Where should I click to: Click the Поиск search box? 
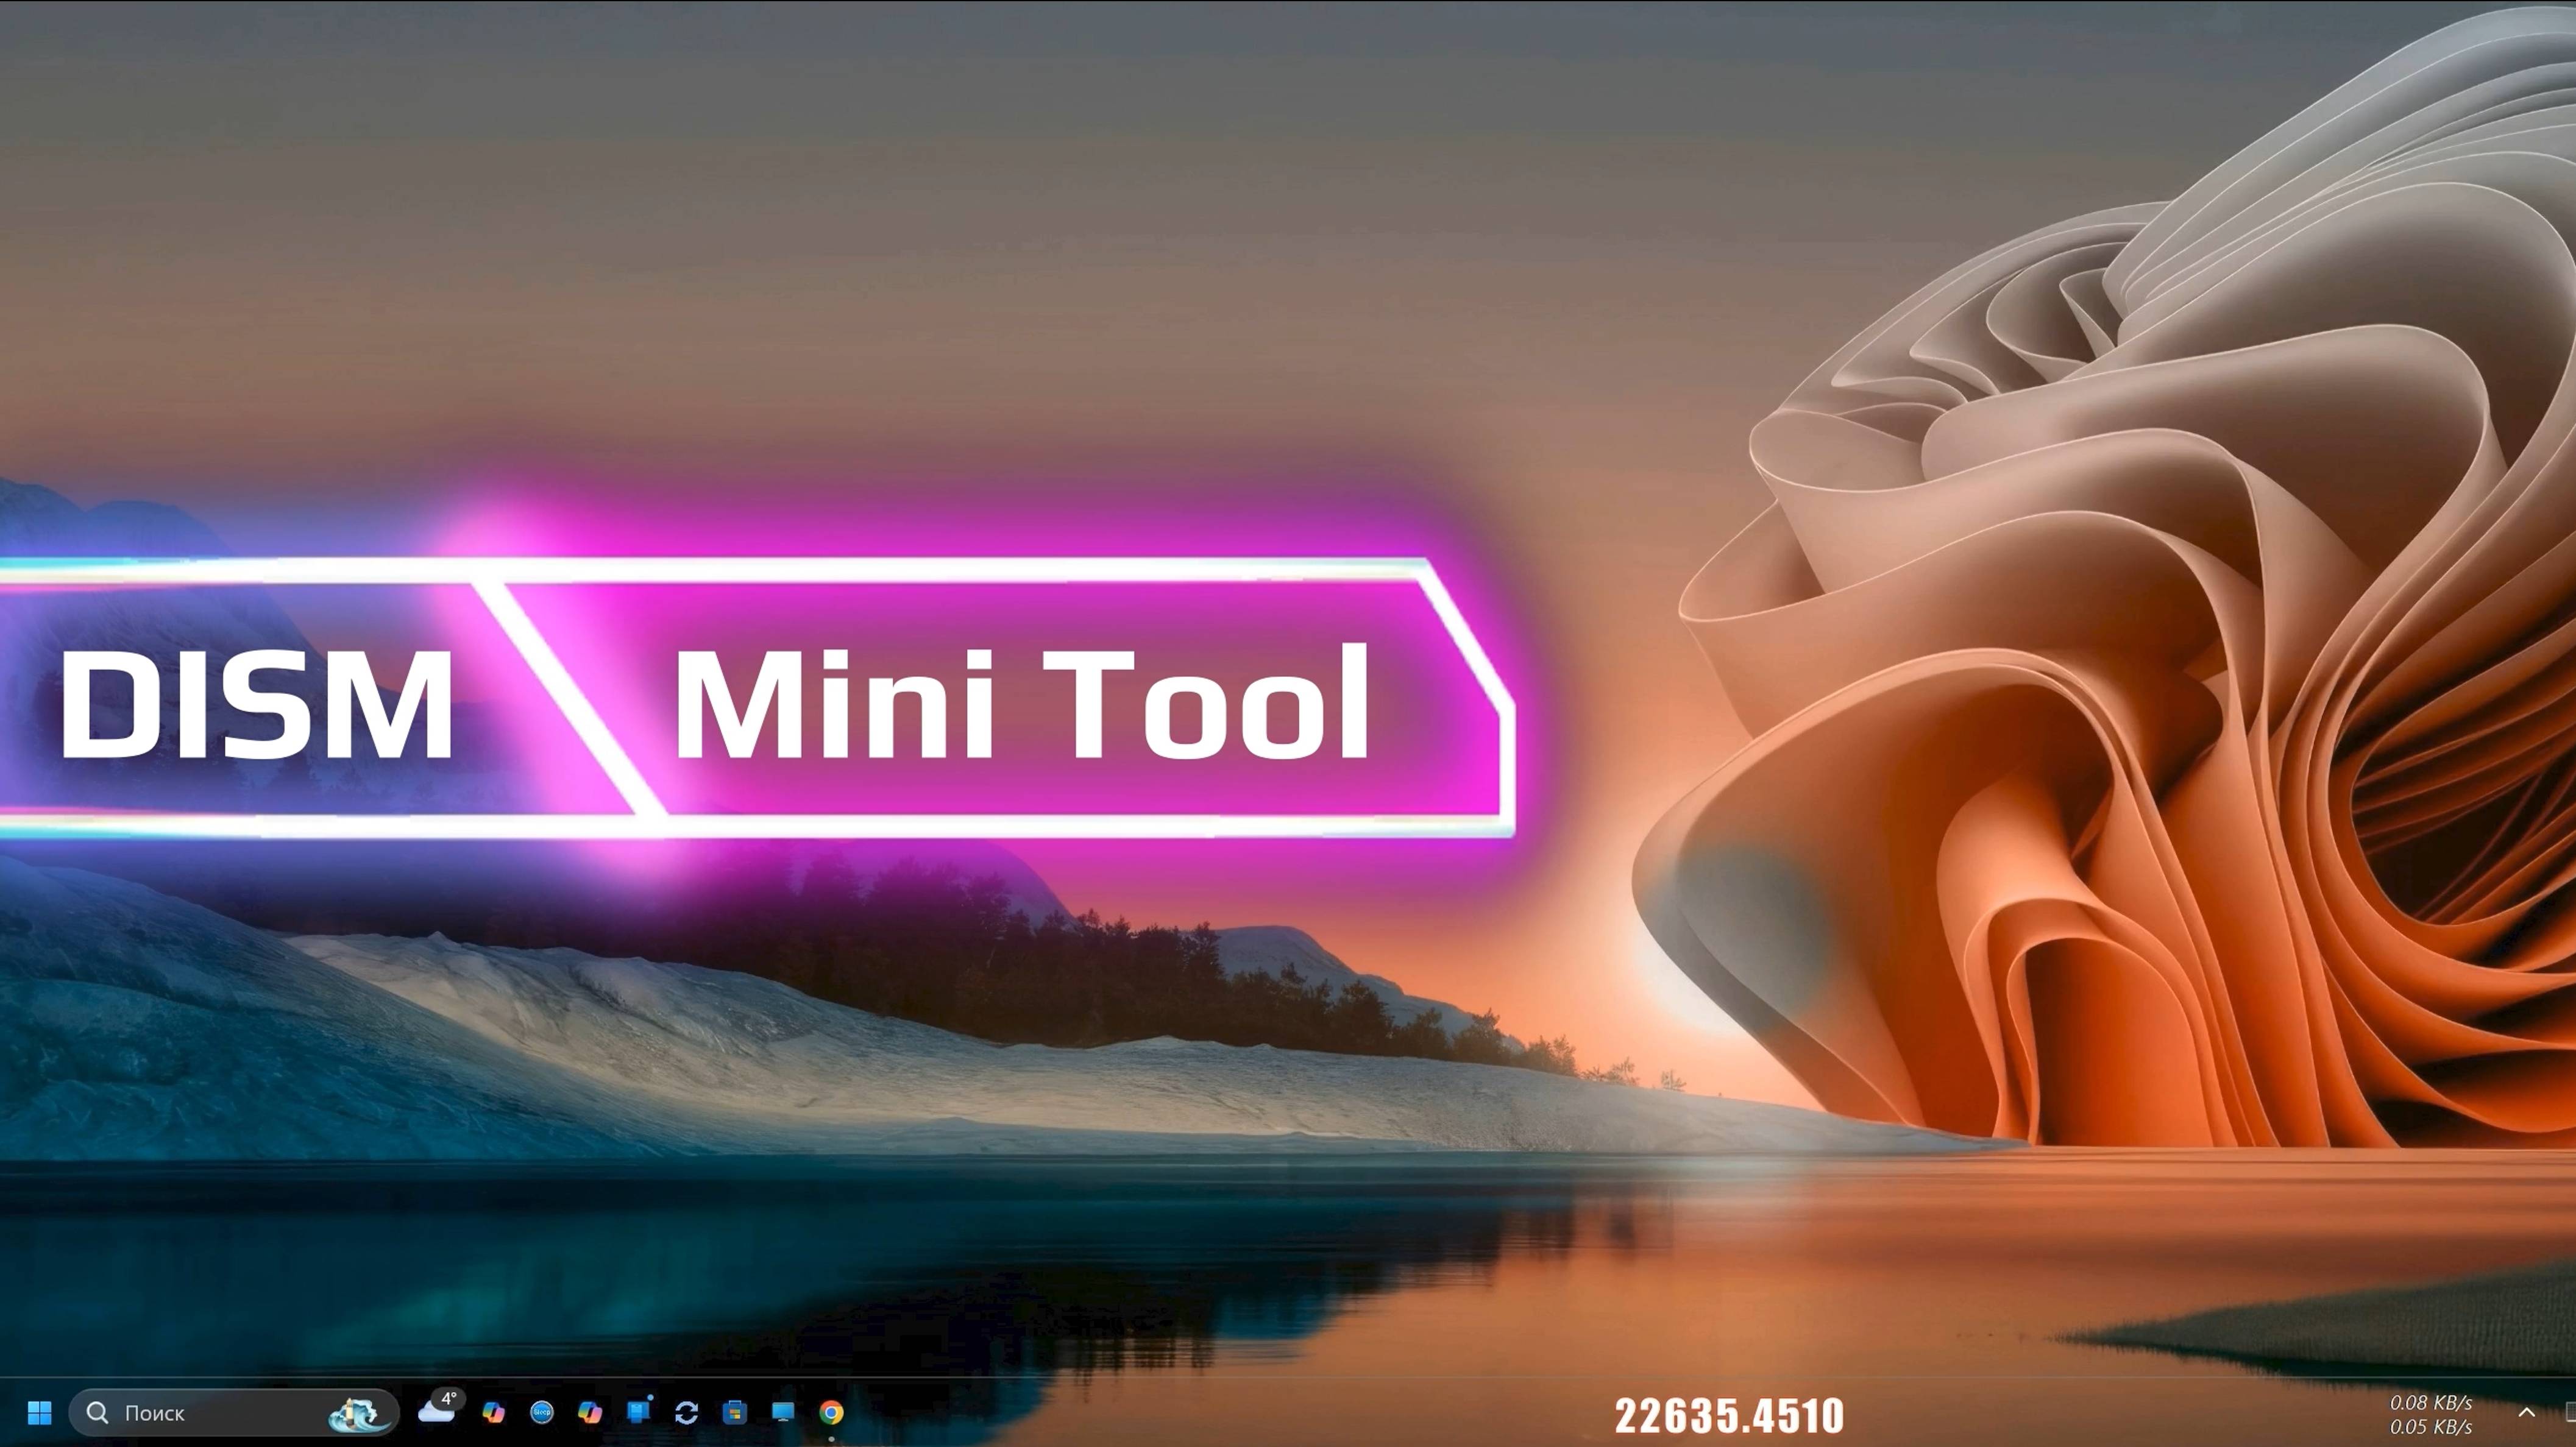pyautogui.click(x=234, y=1412)
